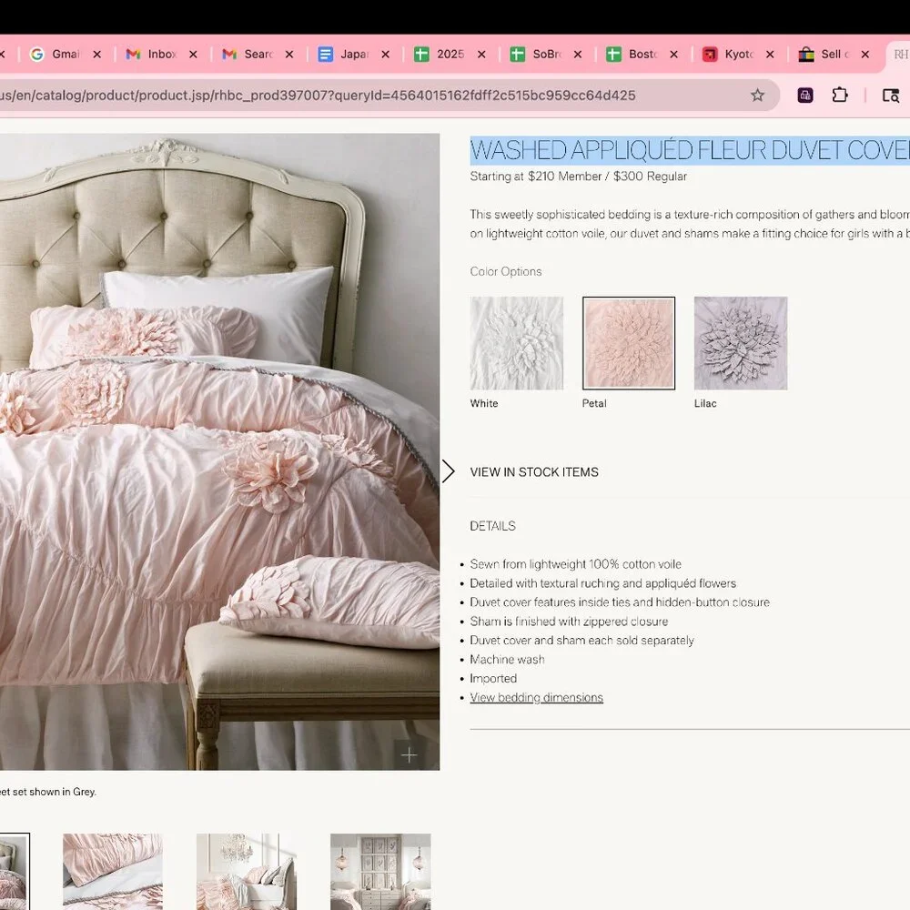The height and width of the screenshot is (910, 910).
Task: Open the View bedding dimensions link
Action: pos(536,698)
